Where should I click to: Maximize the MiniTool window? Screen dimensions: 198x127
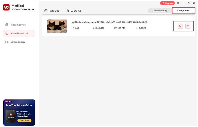(189, 3)
